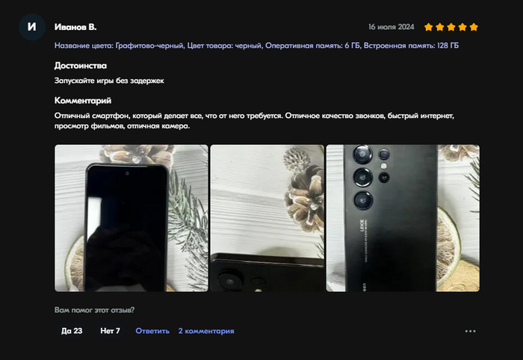This screenshot has height=360, width=523.
Task: Click Ответить to reply to review
Action: pyautogui.click(x=152, y=331)
